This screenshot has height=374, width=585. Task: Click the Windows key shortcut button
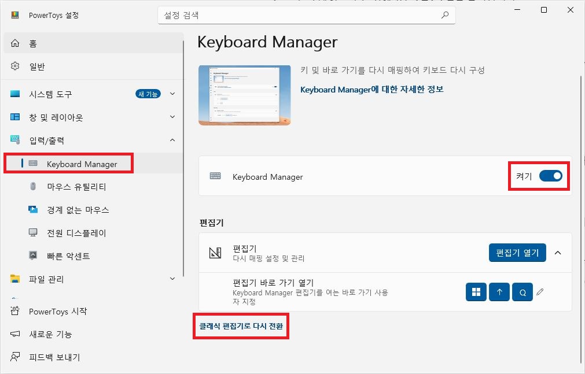[476, 292]
